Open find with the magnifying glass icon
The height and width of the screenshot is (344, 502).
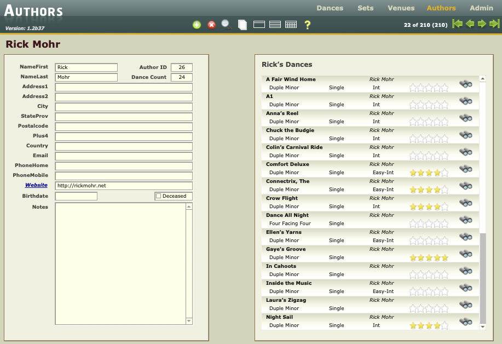click(227, 25)
